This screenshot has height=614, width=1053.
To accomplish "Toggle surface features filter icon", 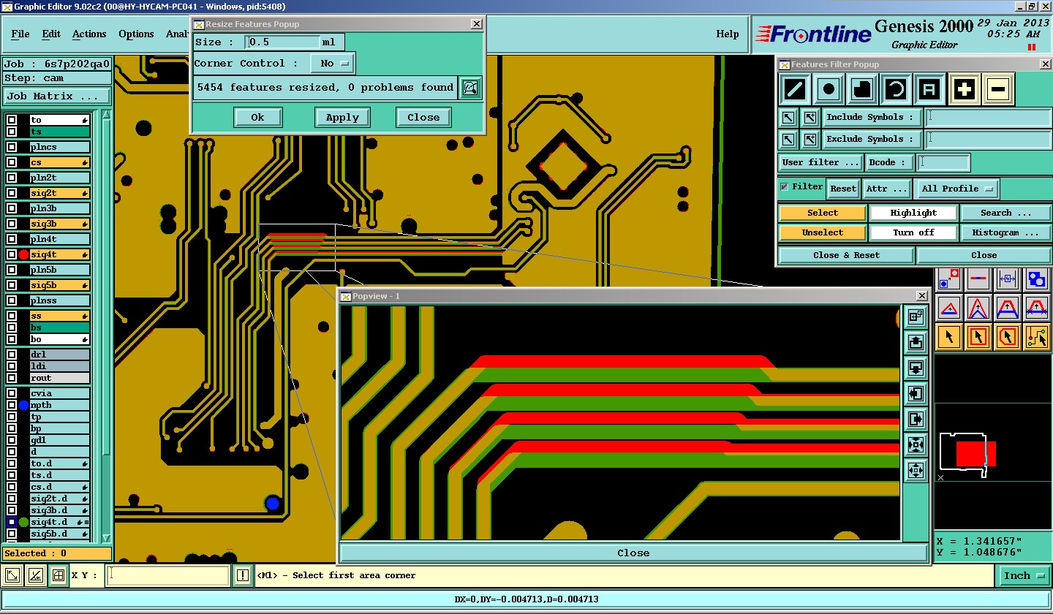I will tap(862, 90).
